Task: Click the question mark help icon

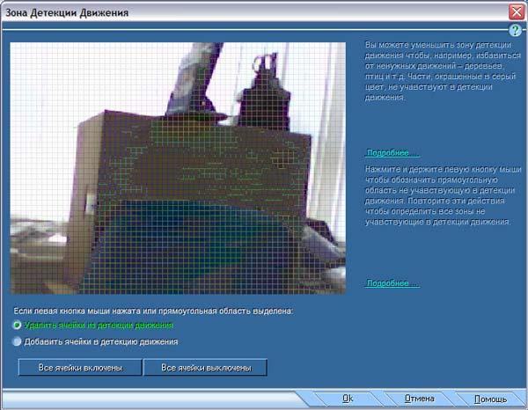Action: pos(515,31)
